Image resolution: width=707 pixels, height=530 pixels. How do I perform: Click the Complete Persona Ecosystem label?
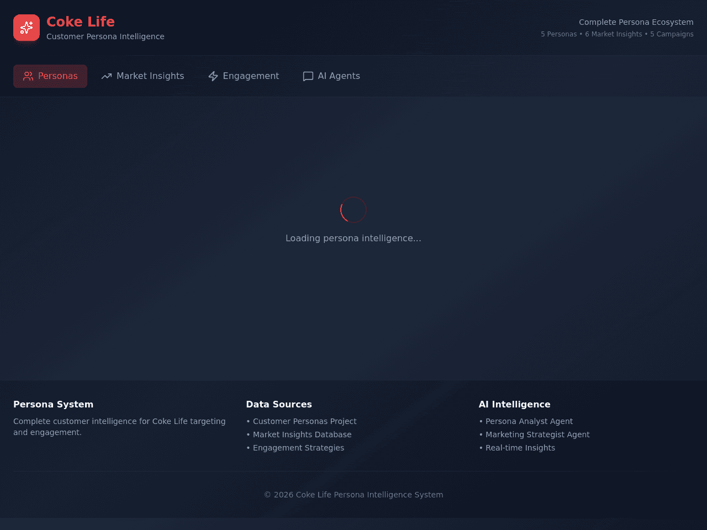pos(636,22)
